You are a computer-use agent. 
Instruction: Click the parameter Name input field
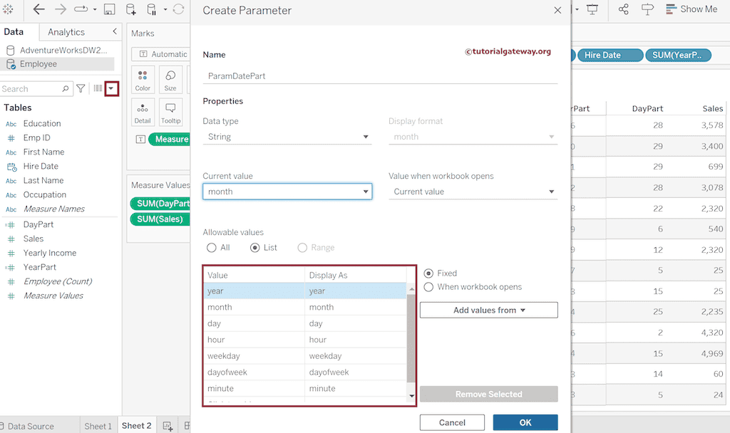tap(380, 75)
